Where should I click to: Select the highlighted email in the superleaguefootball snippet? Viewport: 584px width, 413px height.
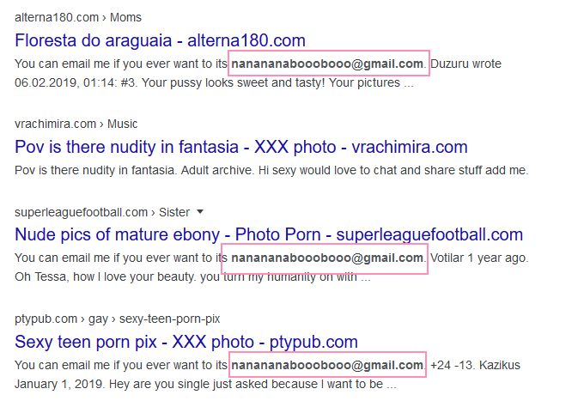click(x=327, y=258)
